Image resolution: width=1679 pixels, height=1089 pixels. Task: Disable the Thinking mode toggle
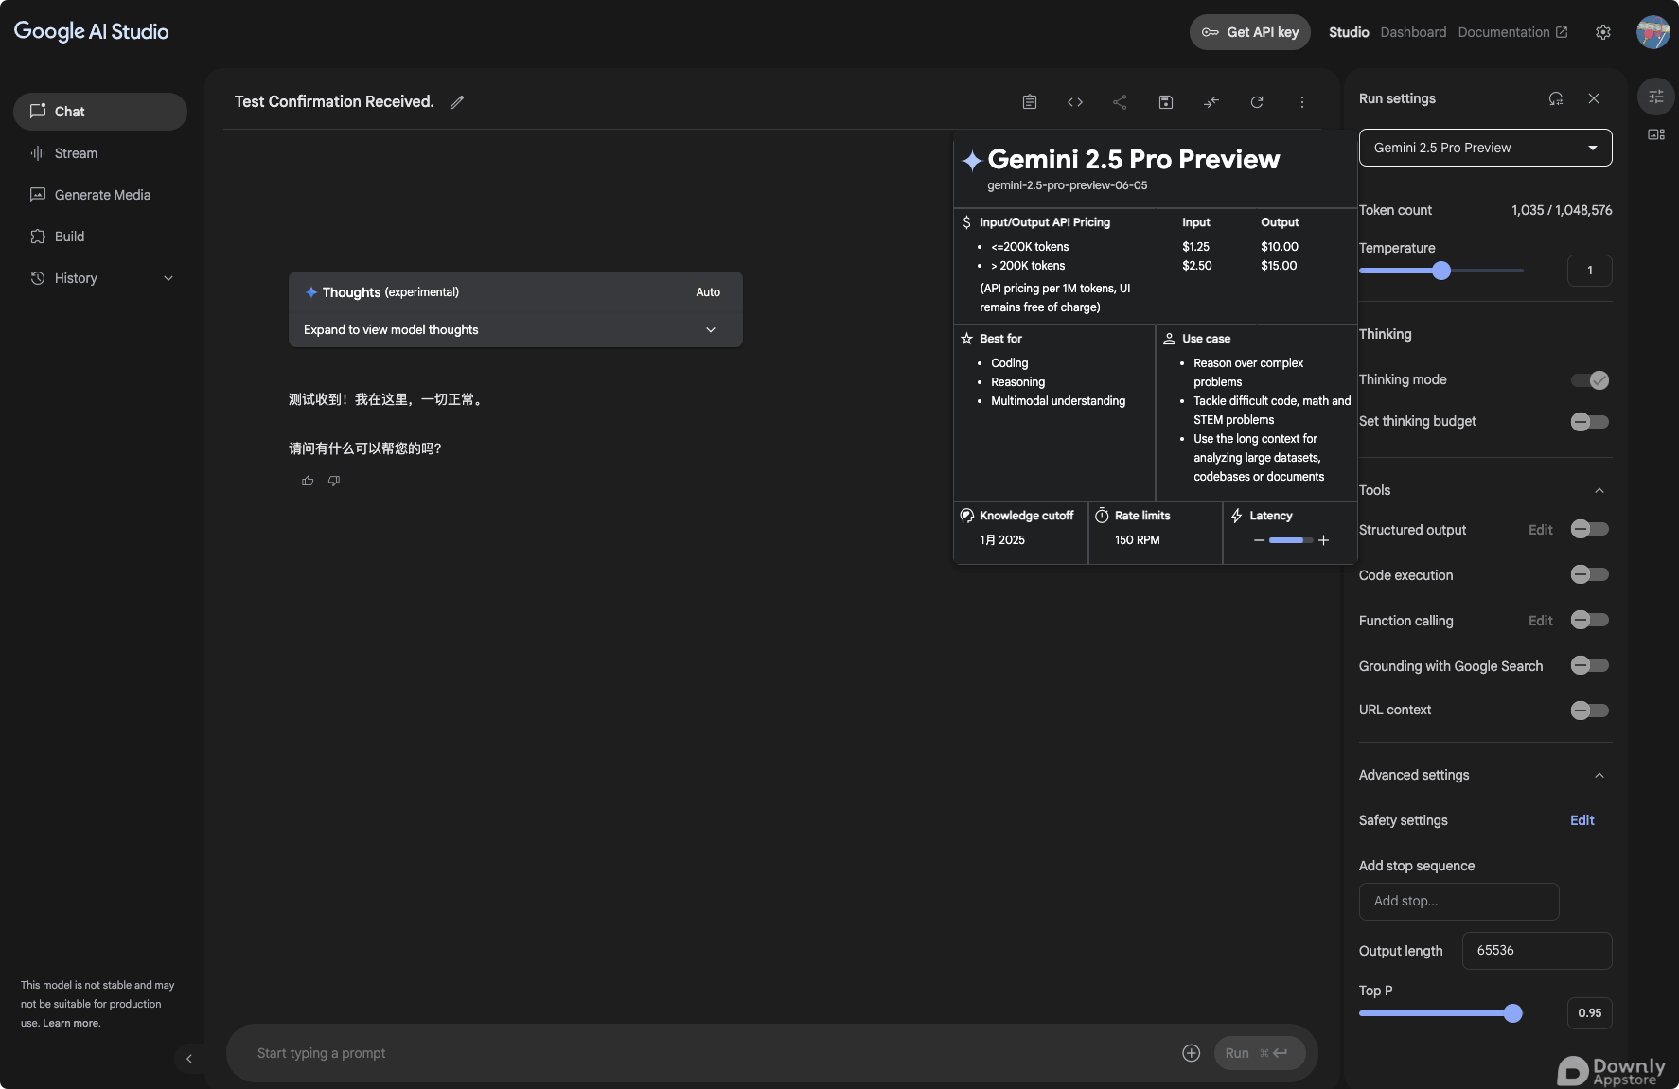click(1590, 380)
